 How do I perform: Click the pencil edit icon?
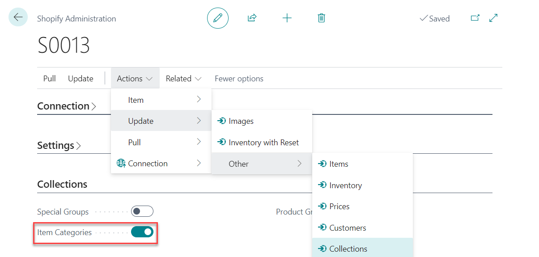pyautogui.click(x=218, y=18)
